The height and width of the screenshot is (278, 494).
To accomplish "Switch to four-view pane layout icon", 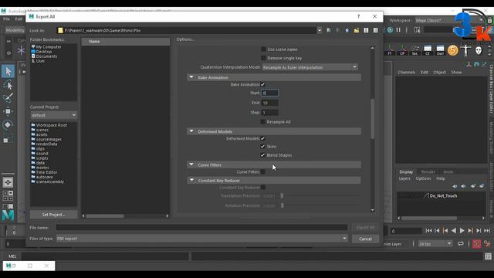I will 8,195.
